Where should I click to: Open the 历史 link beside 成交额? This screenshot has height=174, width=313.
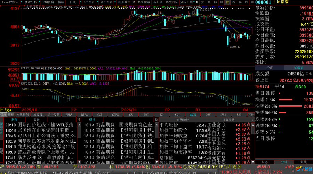click(309, 74)
